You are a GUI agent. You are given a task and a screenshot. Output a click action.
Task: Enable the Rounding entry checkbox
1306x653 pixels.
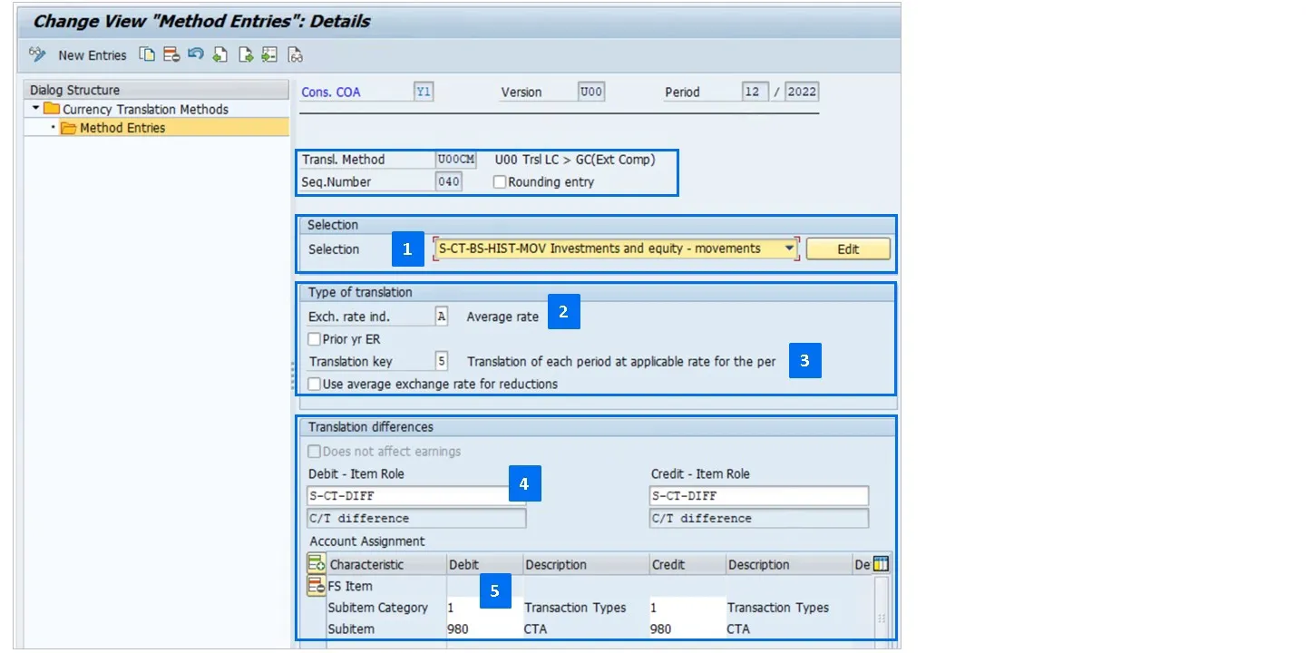point(500,181)
